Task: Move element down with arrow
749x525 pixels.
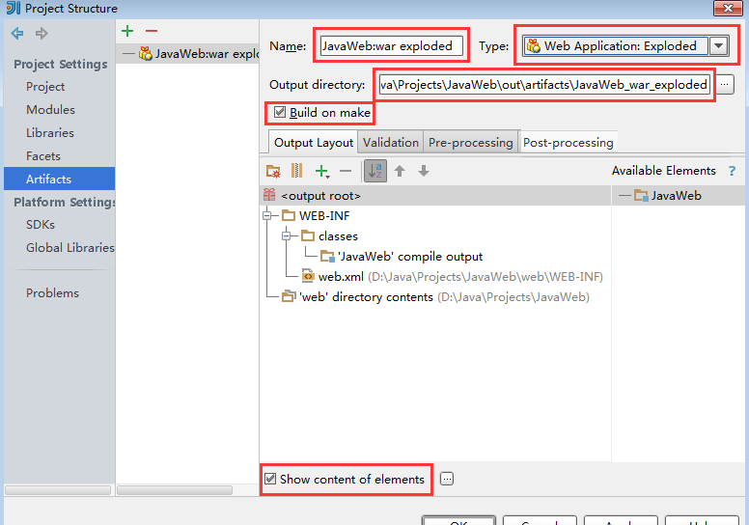Action: coord(424,171)
